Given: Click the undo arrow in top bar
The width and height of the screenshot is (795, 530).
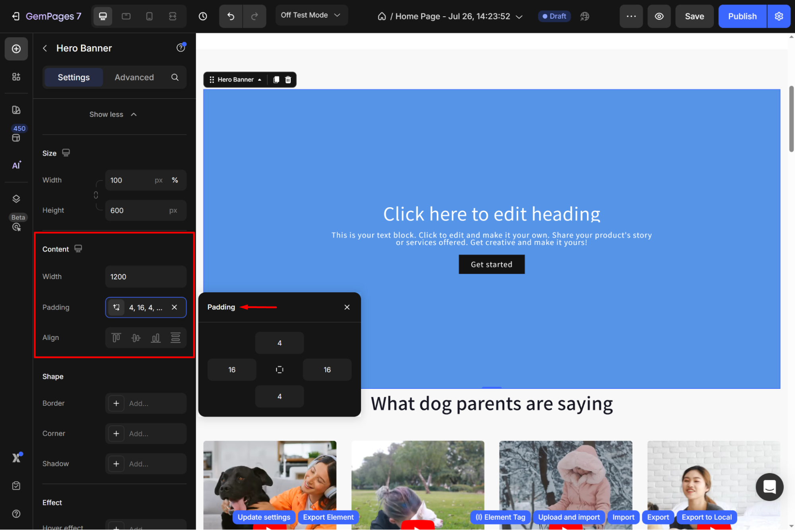Looking at the screenshot, I should [231, 16].
